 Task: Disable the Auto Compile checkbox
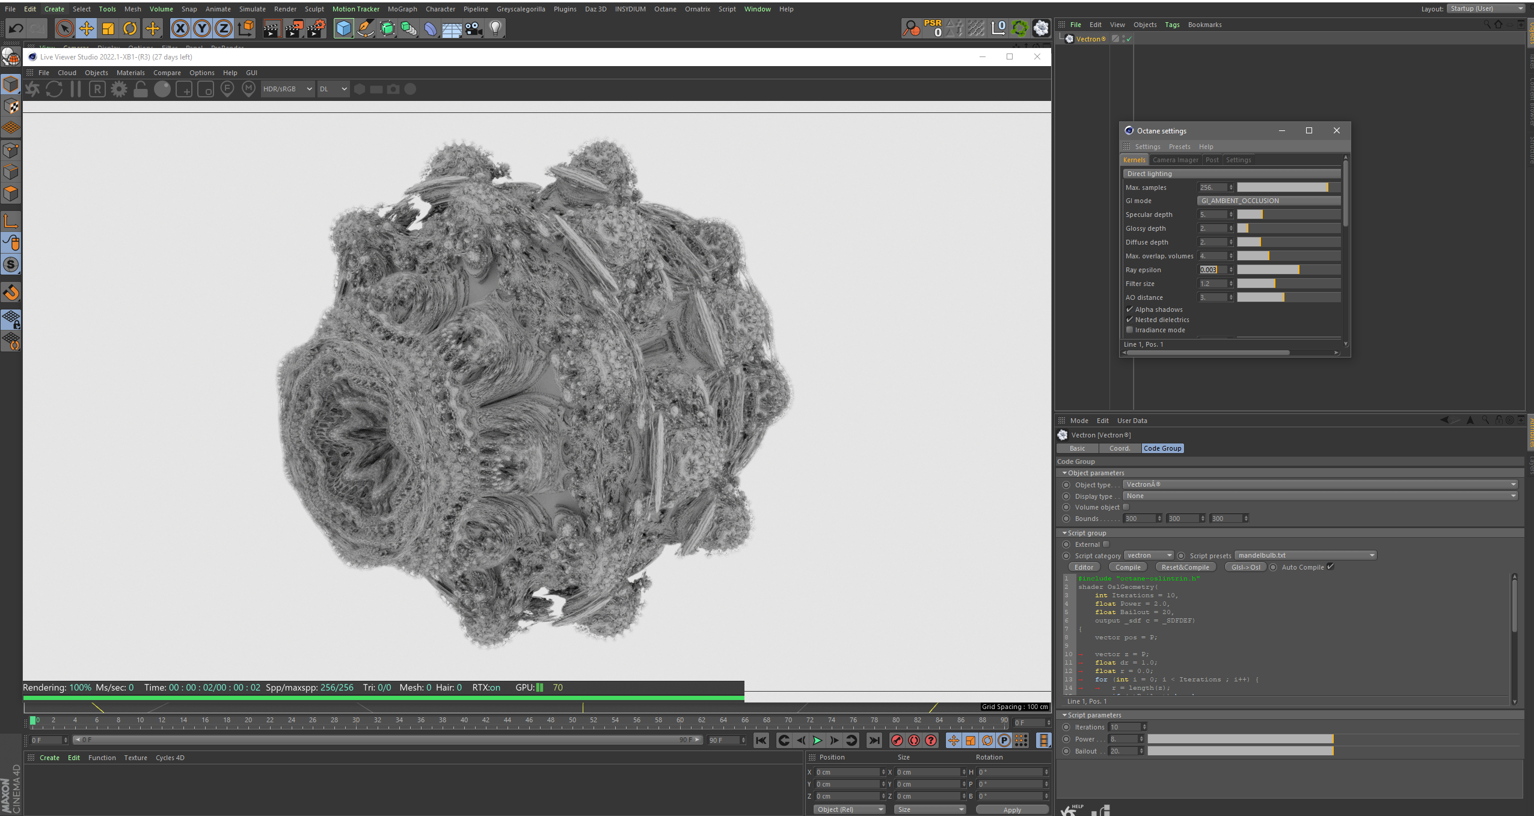1331,567
